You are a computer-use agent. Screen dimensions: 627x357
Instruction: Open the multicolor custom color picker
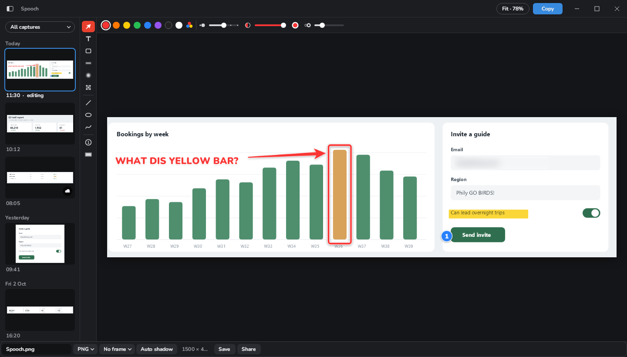(189, 25)
